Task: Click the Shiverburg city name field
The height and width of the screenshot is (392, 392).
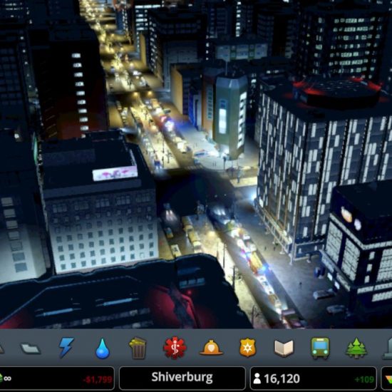Action: (x=182, y=378)
